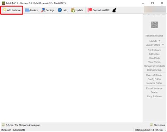This screenshot has width=167, height=132.
Task: Click the instance icon in side panel
Action: pos(154,25)
